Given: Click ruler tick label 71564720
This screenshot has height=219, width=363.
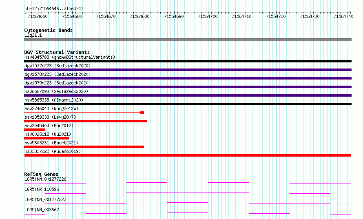Looking at the screenshot, I should coord(276,16).
